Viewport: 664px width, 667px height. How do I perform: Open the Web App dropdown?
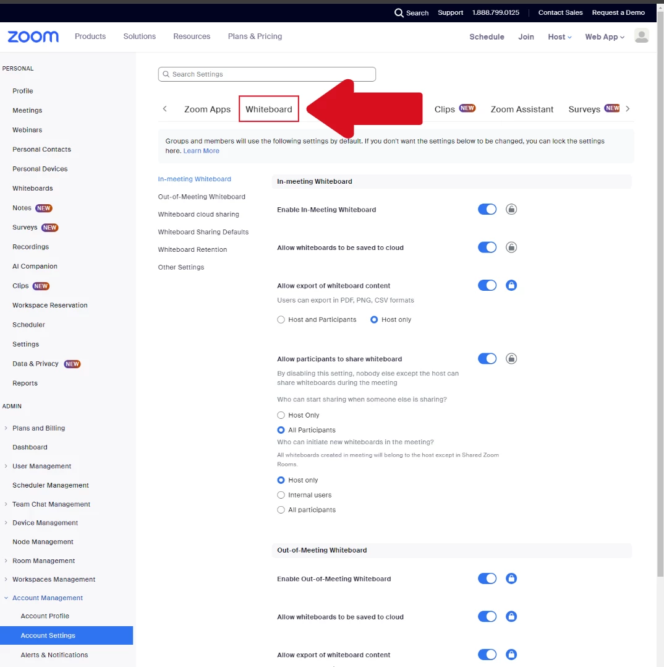(x=605, y=37)
